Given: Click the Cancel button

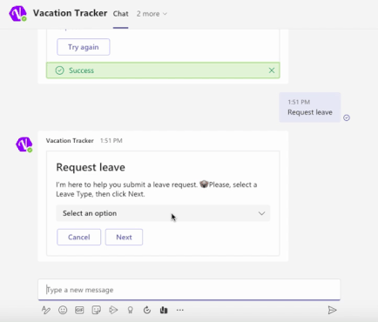Looking at the screenshot, I should (78, 237).
